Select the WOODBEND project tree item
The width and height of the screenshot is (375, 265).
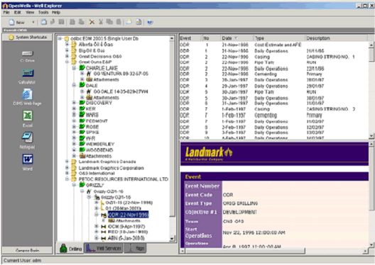(x=99, y=150)
